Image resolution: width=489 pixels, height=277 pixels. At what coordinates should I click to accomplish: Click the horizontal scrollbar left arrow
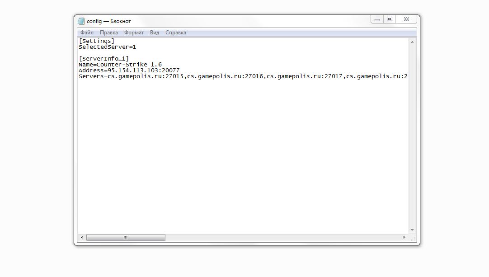coord(82,237)
